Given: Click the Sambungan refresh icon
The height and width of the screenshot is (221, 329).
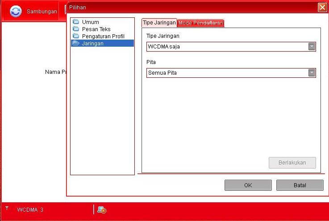Looking at the screenshot, I should pos(16,11).
